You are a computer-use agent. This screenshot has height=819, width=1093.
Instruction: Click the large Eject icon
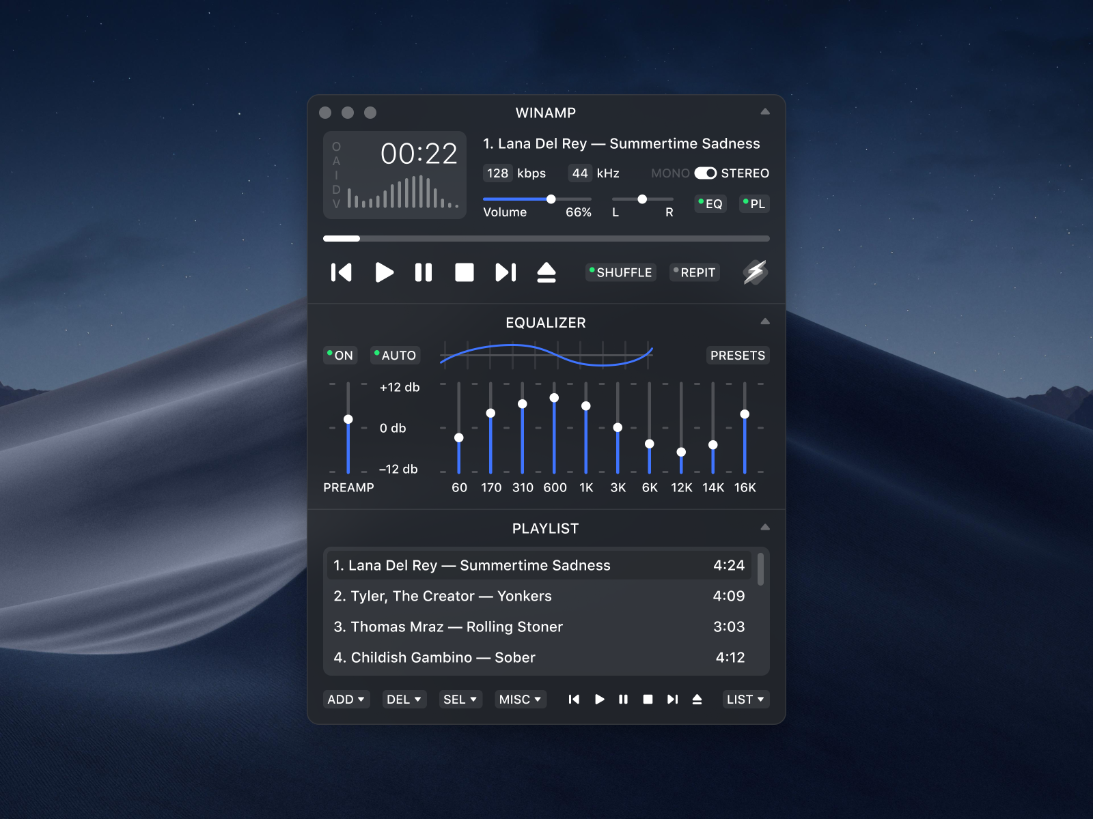[x=546, y=272]
